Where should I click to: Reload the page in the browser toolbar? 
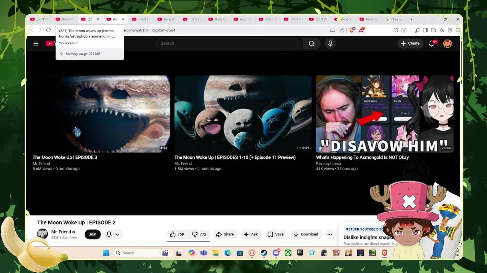pyautogui.click(x=48, y=30)
